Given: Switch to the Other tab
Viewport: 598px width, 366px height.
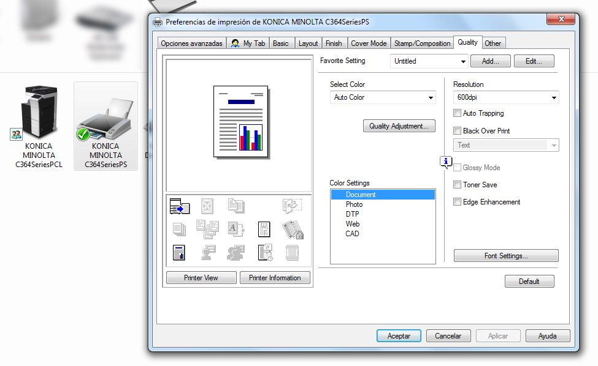Looking at the screenshot, I should pyautogui.click(x=493, y=43).
